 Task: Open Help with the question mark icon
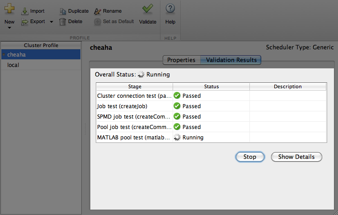170,9
